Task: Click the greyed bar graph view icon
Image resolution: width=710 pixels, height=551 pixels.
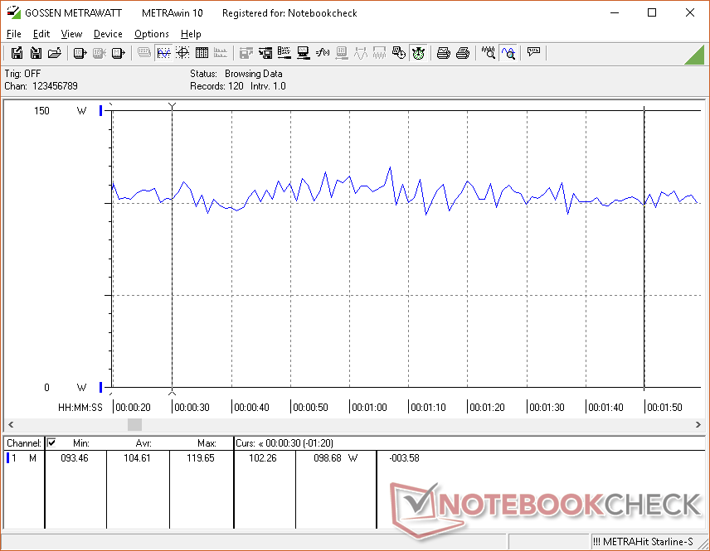Action: coord(221,53)
